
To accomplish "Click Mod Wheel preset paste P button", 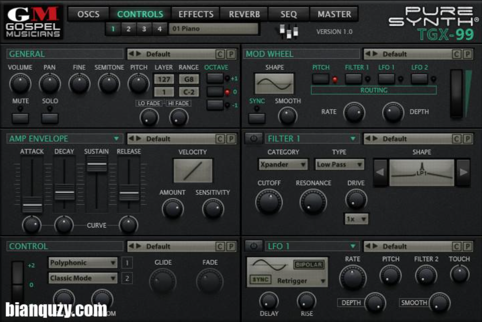I will pyautogui.click(x=467, y=54).
